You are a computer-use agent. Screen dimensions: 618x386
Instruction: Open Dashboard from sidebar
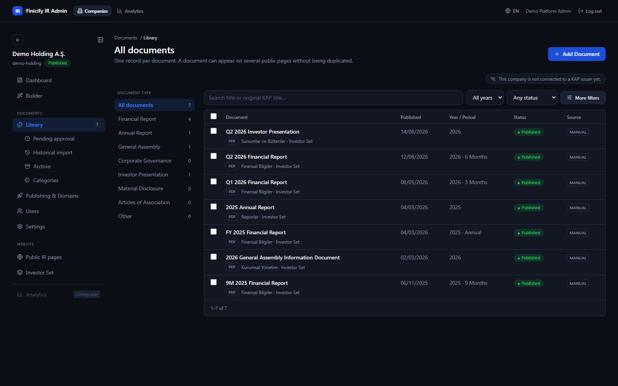59,80
